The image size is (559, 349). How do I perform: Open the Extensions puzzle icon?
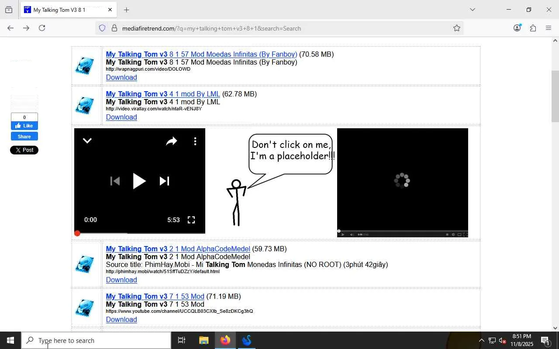533,28
